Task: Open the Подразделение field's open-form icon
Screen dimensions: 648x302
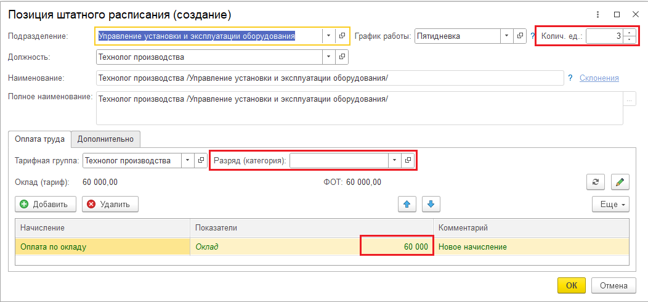Action: 342,36
